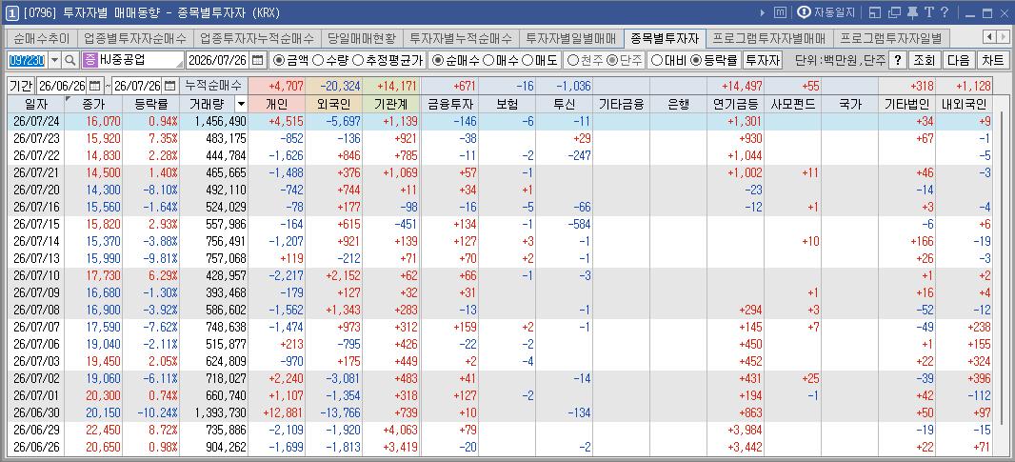Switch to the 프로그램투자자별매매 tab
Screen dimensions: 1015x462
769,38
